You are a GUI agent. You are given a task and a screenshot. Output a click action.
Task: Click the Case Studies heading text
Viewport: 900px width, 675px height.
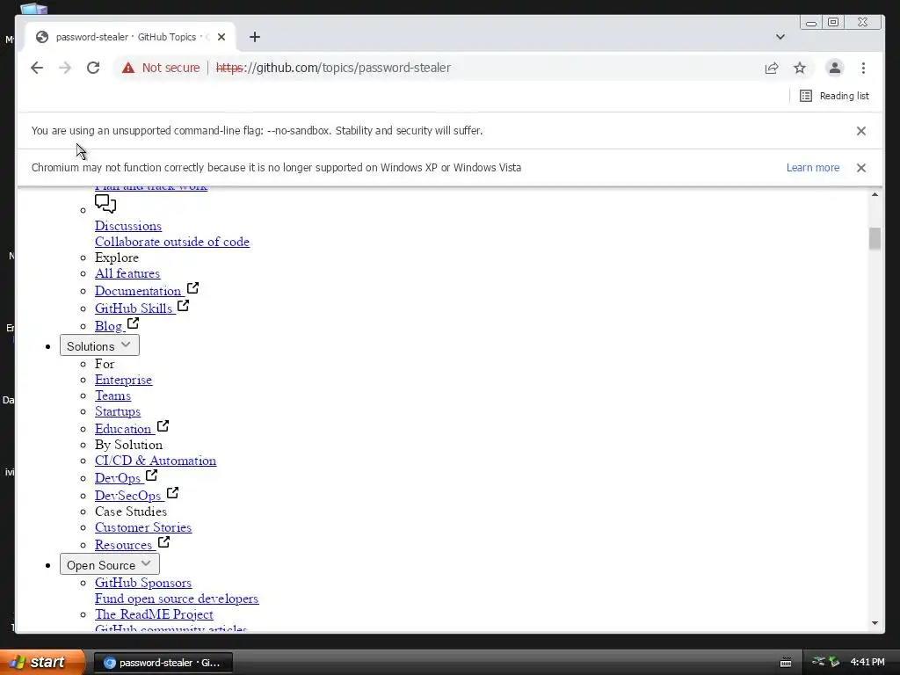[x=131, y=512]
